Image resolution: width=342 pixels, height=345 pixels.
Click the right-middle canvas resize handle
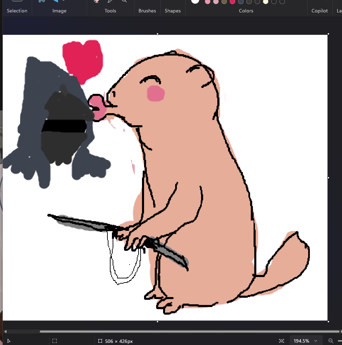[x=328, y=178]
